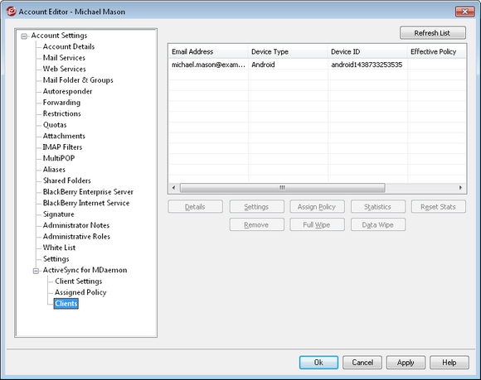
Task: Click the Apply button
Action: [406, 363]
